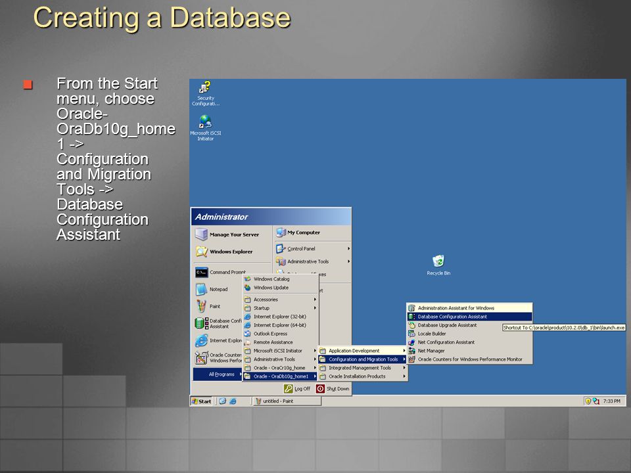Image resolution: width=631 pixels, height=473 pixels.
Task: Open Administration Assistant for Windows
Action: point(469,308)
